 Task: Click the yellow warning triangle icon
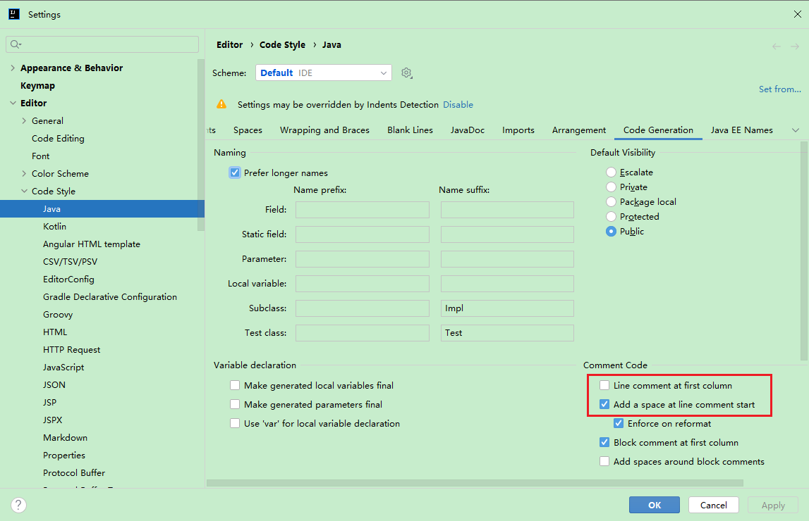221,104
